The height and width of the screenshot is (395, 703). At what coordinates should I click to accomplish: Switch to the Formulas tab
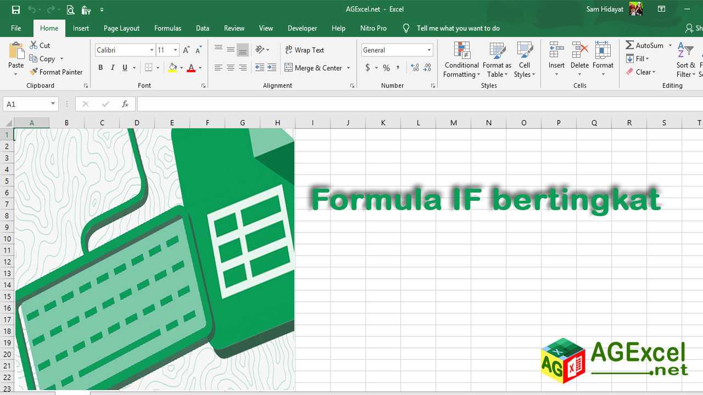point(168,28)
